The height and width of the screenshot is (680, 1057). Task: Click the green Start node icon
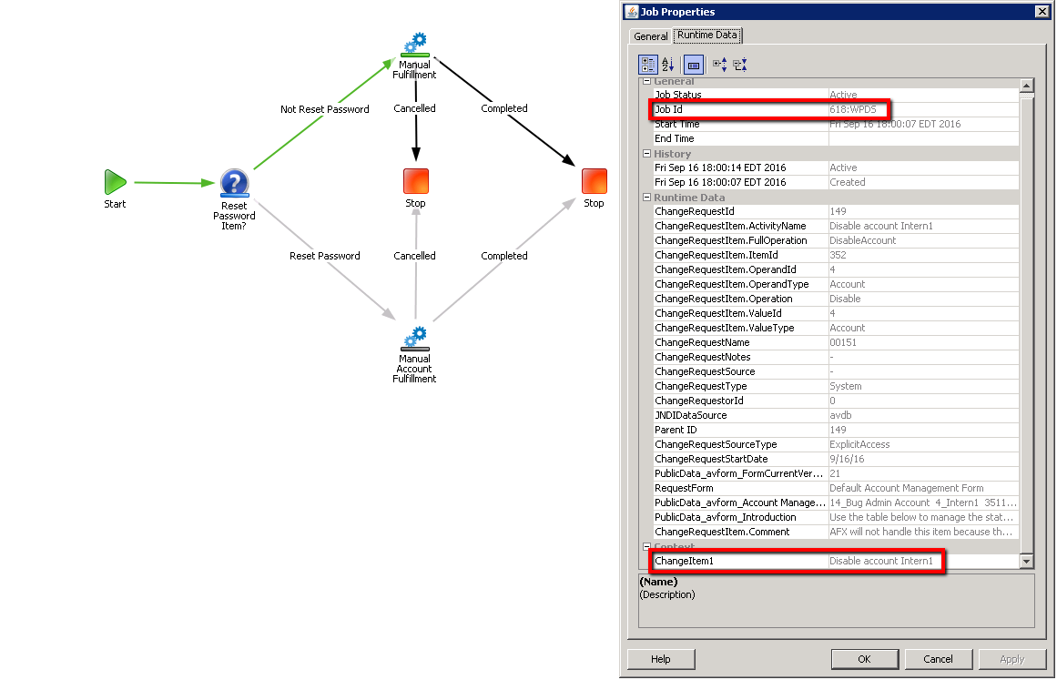[115, 182]
